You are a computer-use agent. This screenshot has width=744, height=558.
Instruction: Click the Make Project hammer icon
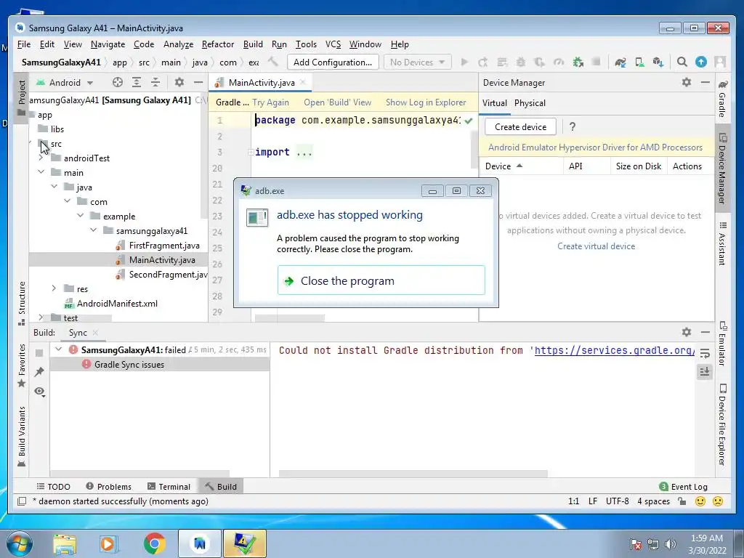pos(273,62)
